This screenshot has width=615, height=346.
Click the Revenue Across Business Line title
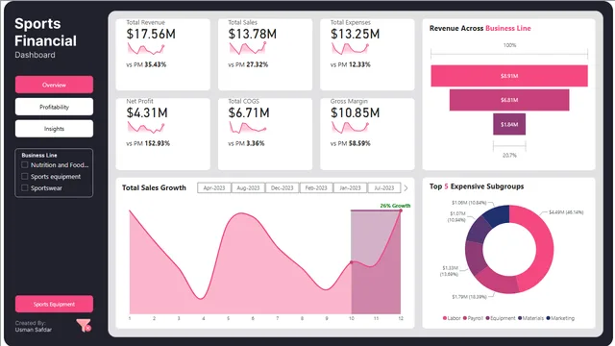pyautogui.click(x=480, y=28)
